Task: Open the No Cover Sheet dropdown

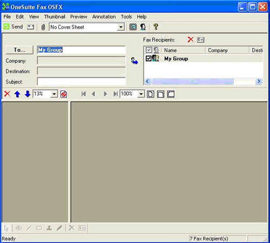Action: point(121,27)
